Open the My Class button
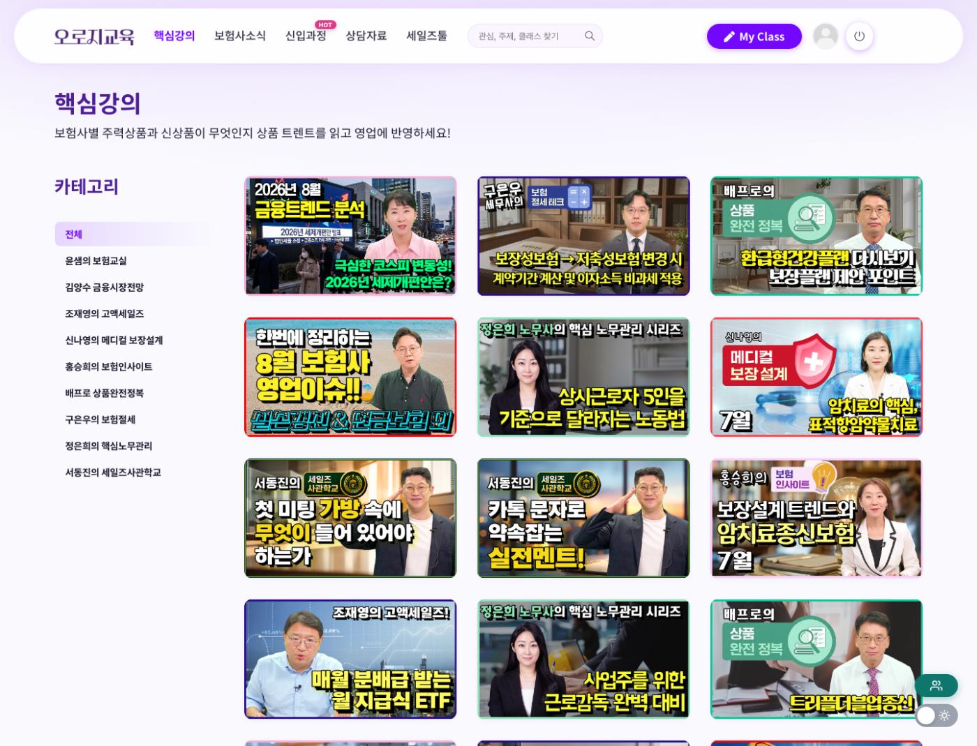This screenshot has height=746, width=977. (754, 36)
